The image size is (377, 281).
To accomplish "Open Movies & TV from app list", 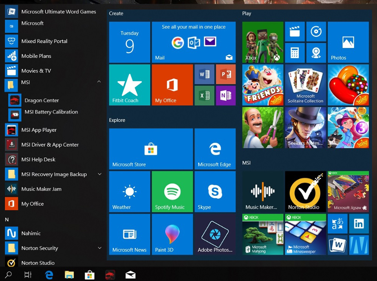I will pos(53,71).
